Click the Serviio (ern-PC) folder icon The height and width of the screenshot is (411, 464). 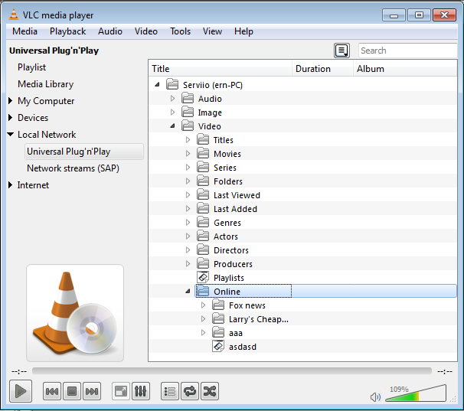[x=172, y=85]
